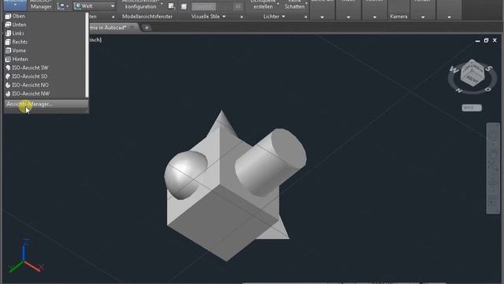
Task: Select the Vorne view entry
Action: [45, 50]
